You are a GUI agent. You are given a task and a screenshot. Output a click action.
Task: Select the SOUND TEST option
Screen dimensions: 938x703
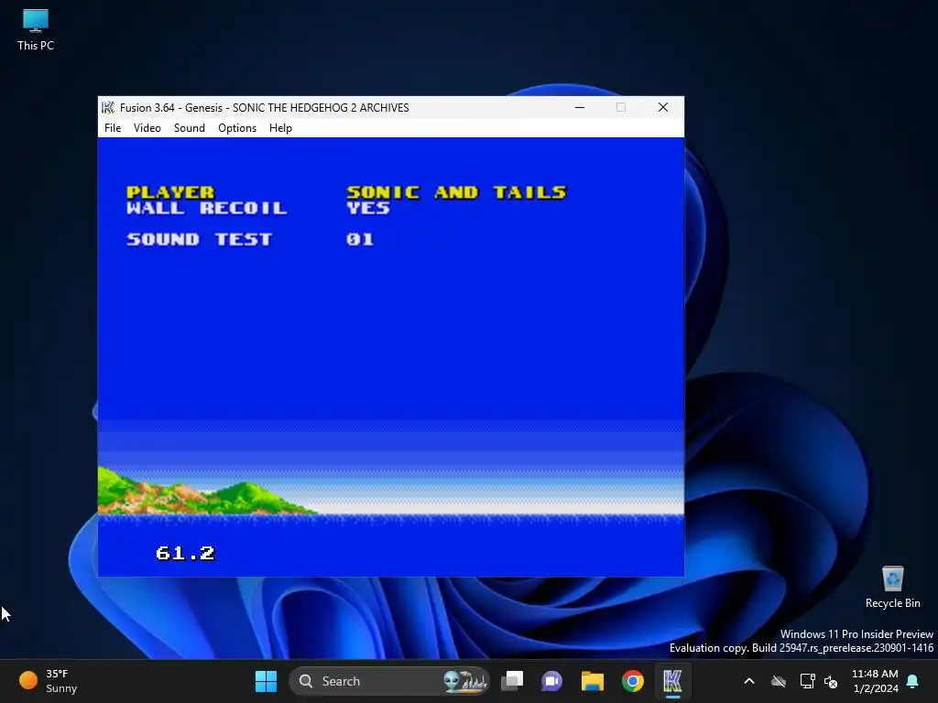(x=199, y=239)
